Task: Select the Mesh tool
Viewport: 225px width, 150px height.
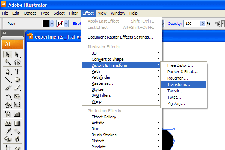Action: pos(8,123)
